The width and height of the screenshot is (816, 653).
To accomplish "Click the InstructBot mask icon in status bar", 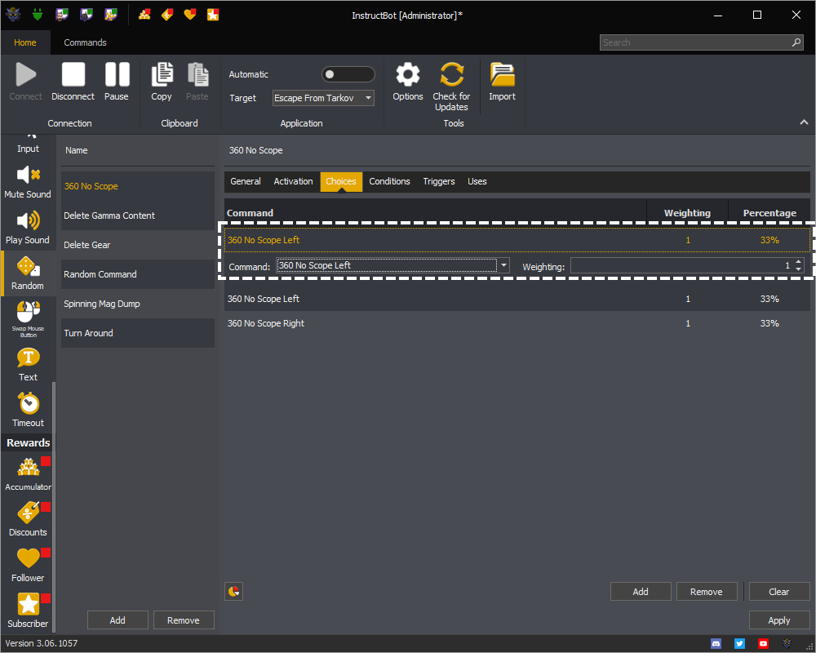I will [787, 644].
